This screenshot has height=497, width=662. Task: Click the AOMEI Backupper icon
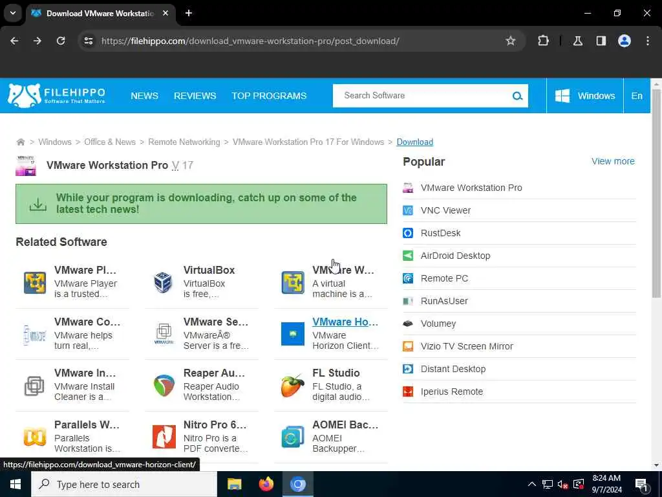pyautogui.click(x=293, y=437)
